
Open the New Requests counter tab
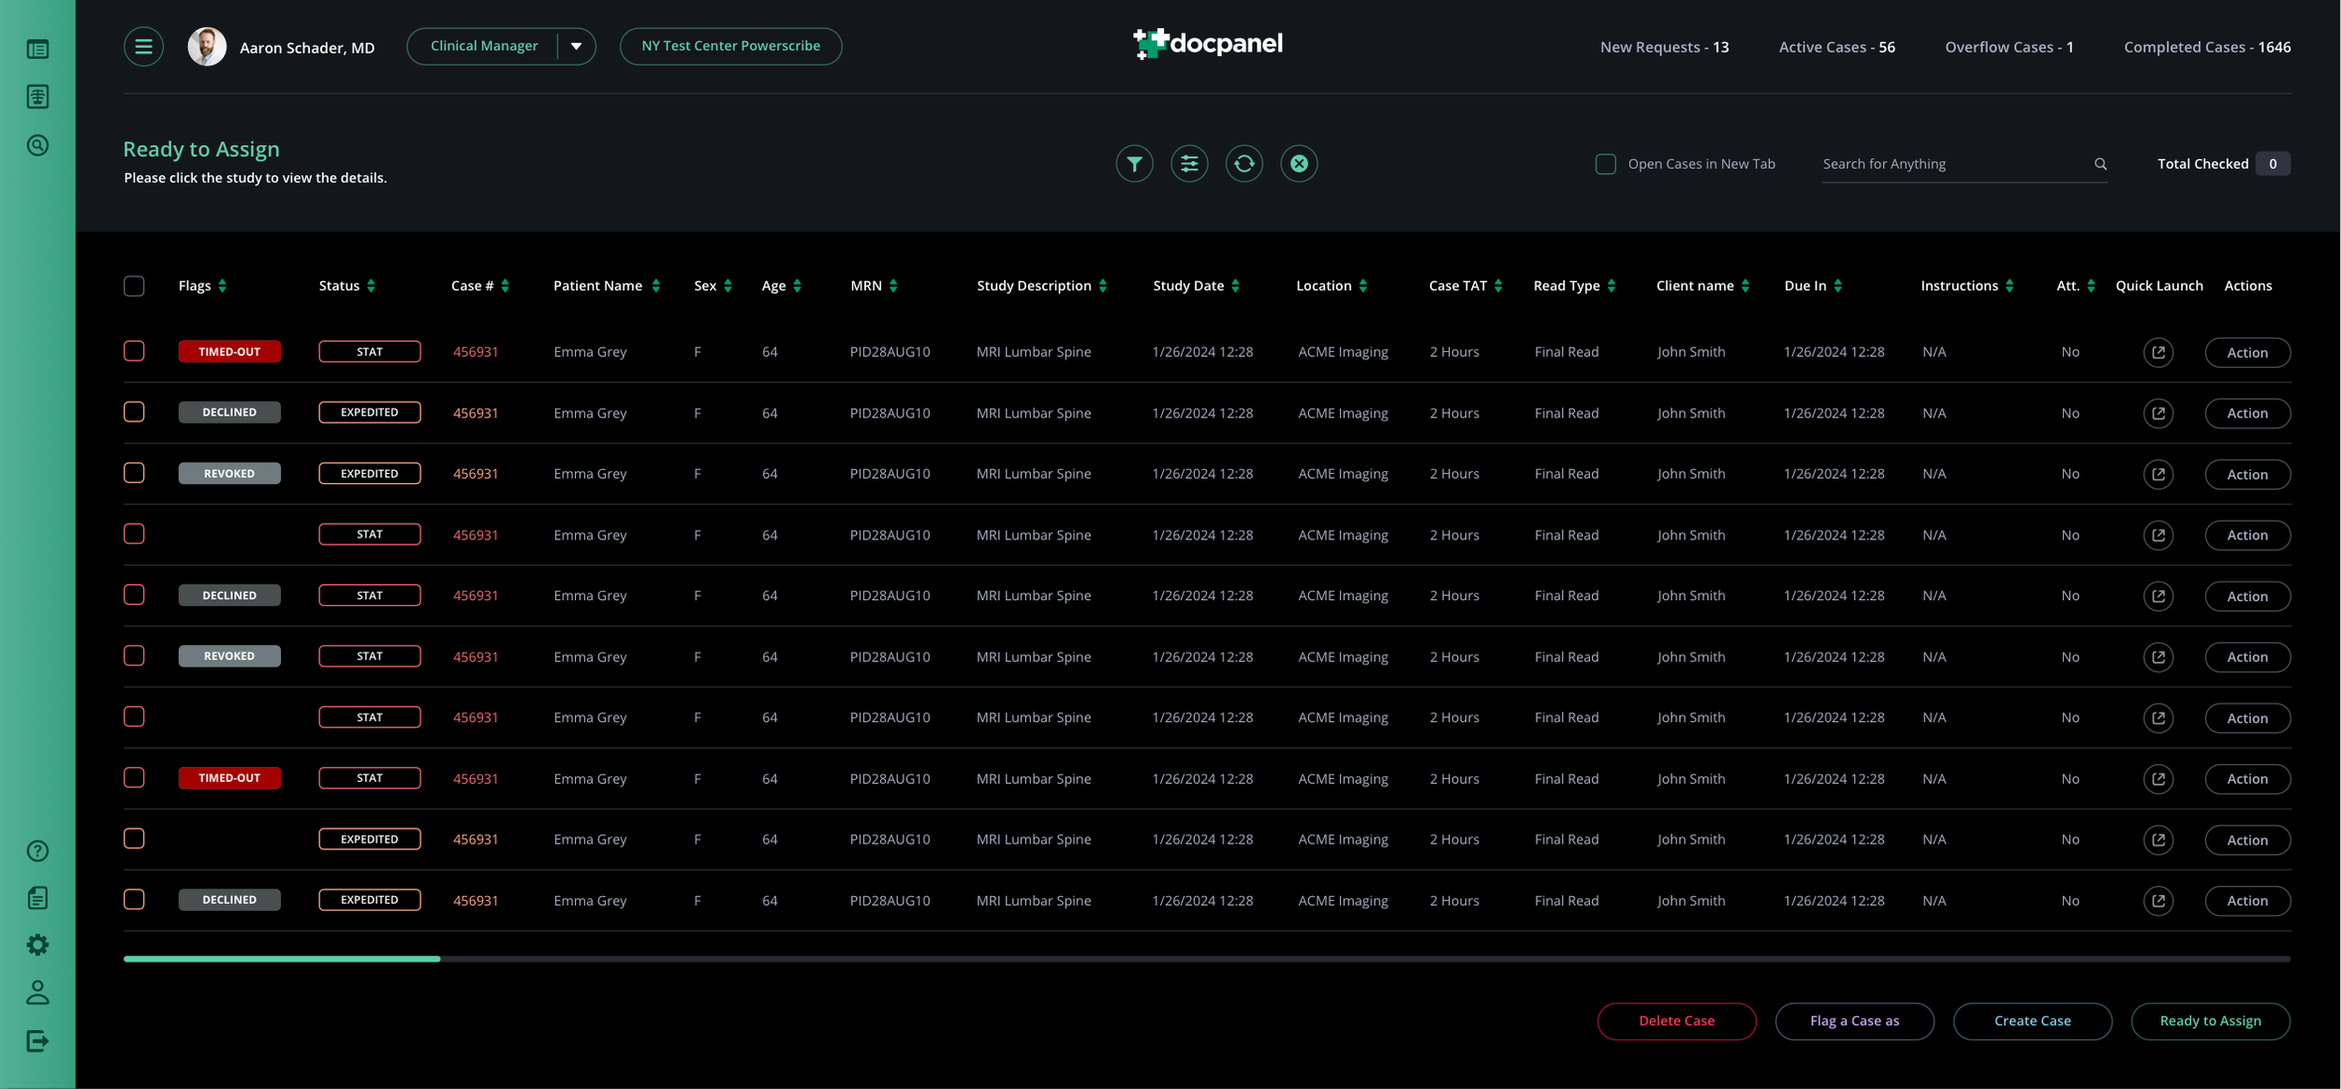tap(1664, 47)
